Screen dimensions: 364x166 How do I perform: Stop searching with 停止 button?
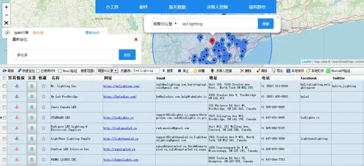(x=183, y=71)
